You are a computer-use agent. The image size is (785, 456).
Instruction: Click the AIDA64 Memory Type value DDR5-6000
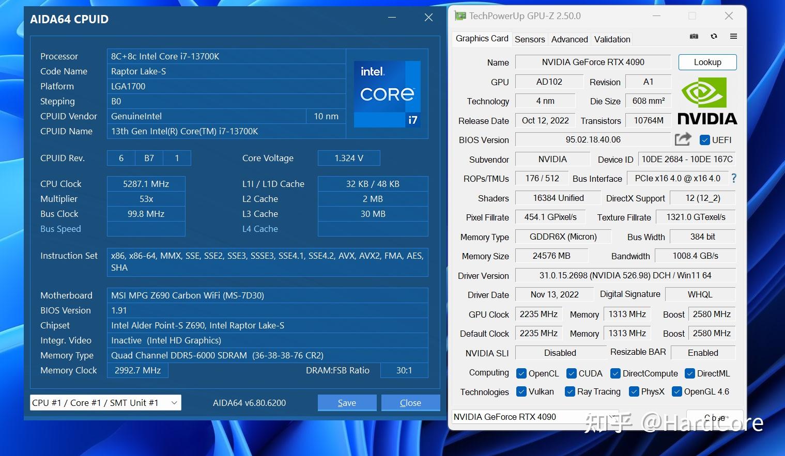[x=268, y=355]
